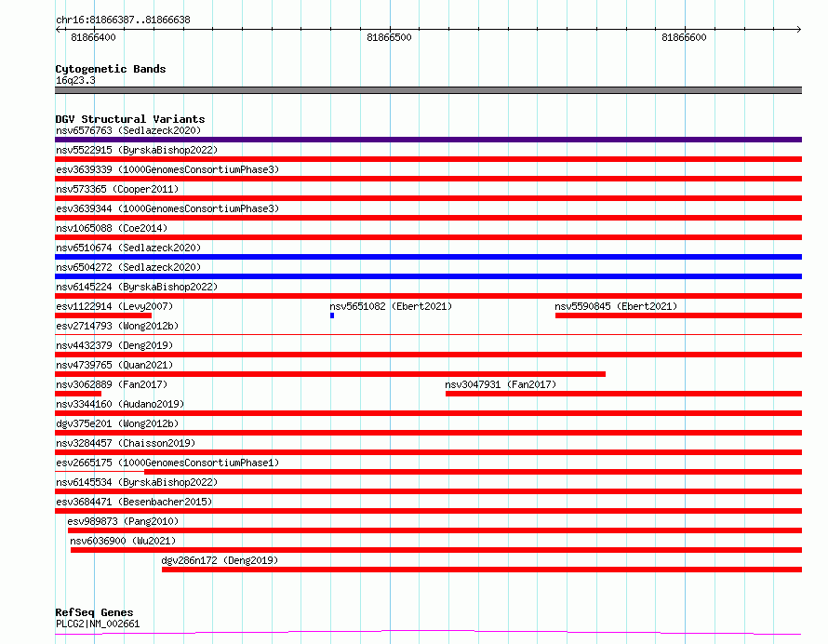Select the red bar under esv2665175
The image size is (828, 644).
[x=474, y=472]
